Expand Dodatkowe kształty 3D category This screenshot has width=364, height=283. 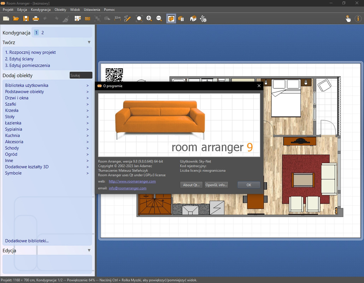(x=47, y=167)
